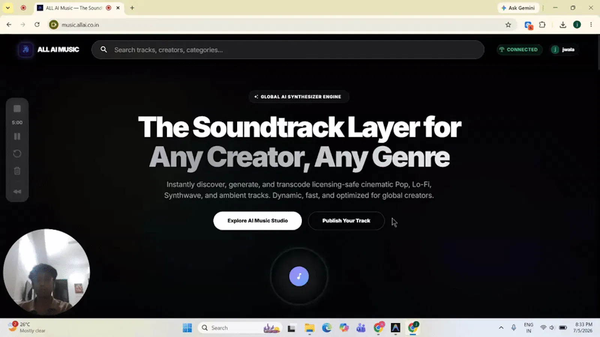
Task: Open the tab search dropdown arrow
Action: pyautogui.click(x=7, y=8)
